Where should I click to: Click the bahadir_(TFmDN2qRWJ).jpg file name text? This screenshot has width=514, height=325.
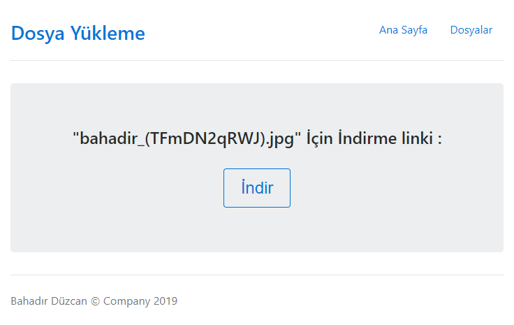[186, 138]
